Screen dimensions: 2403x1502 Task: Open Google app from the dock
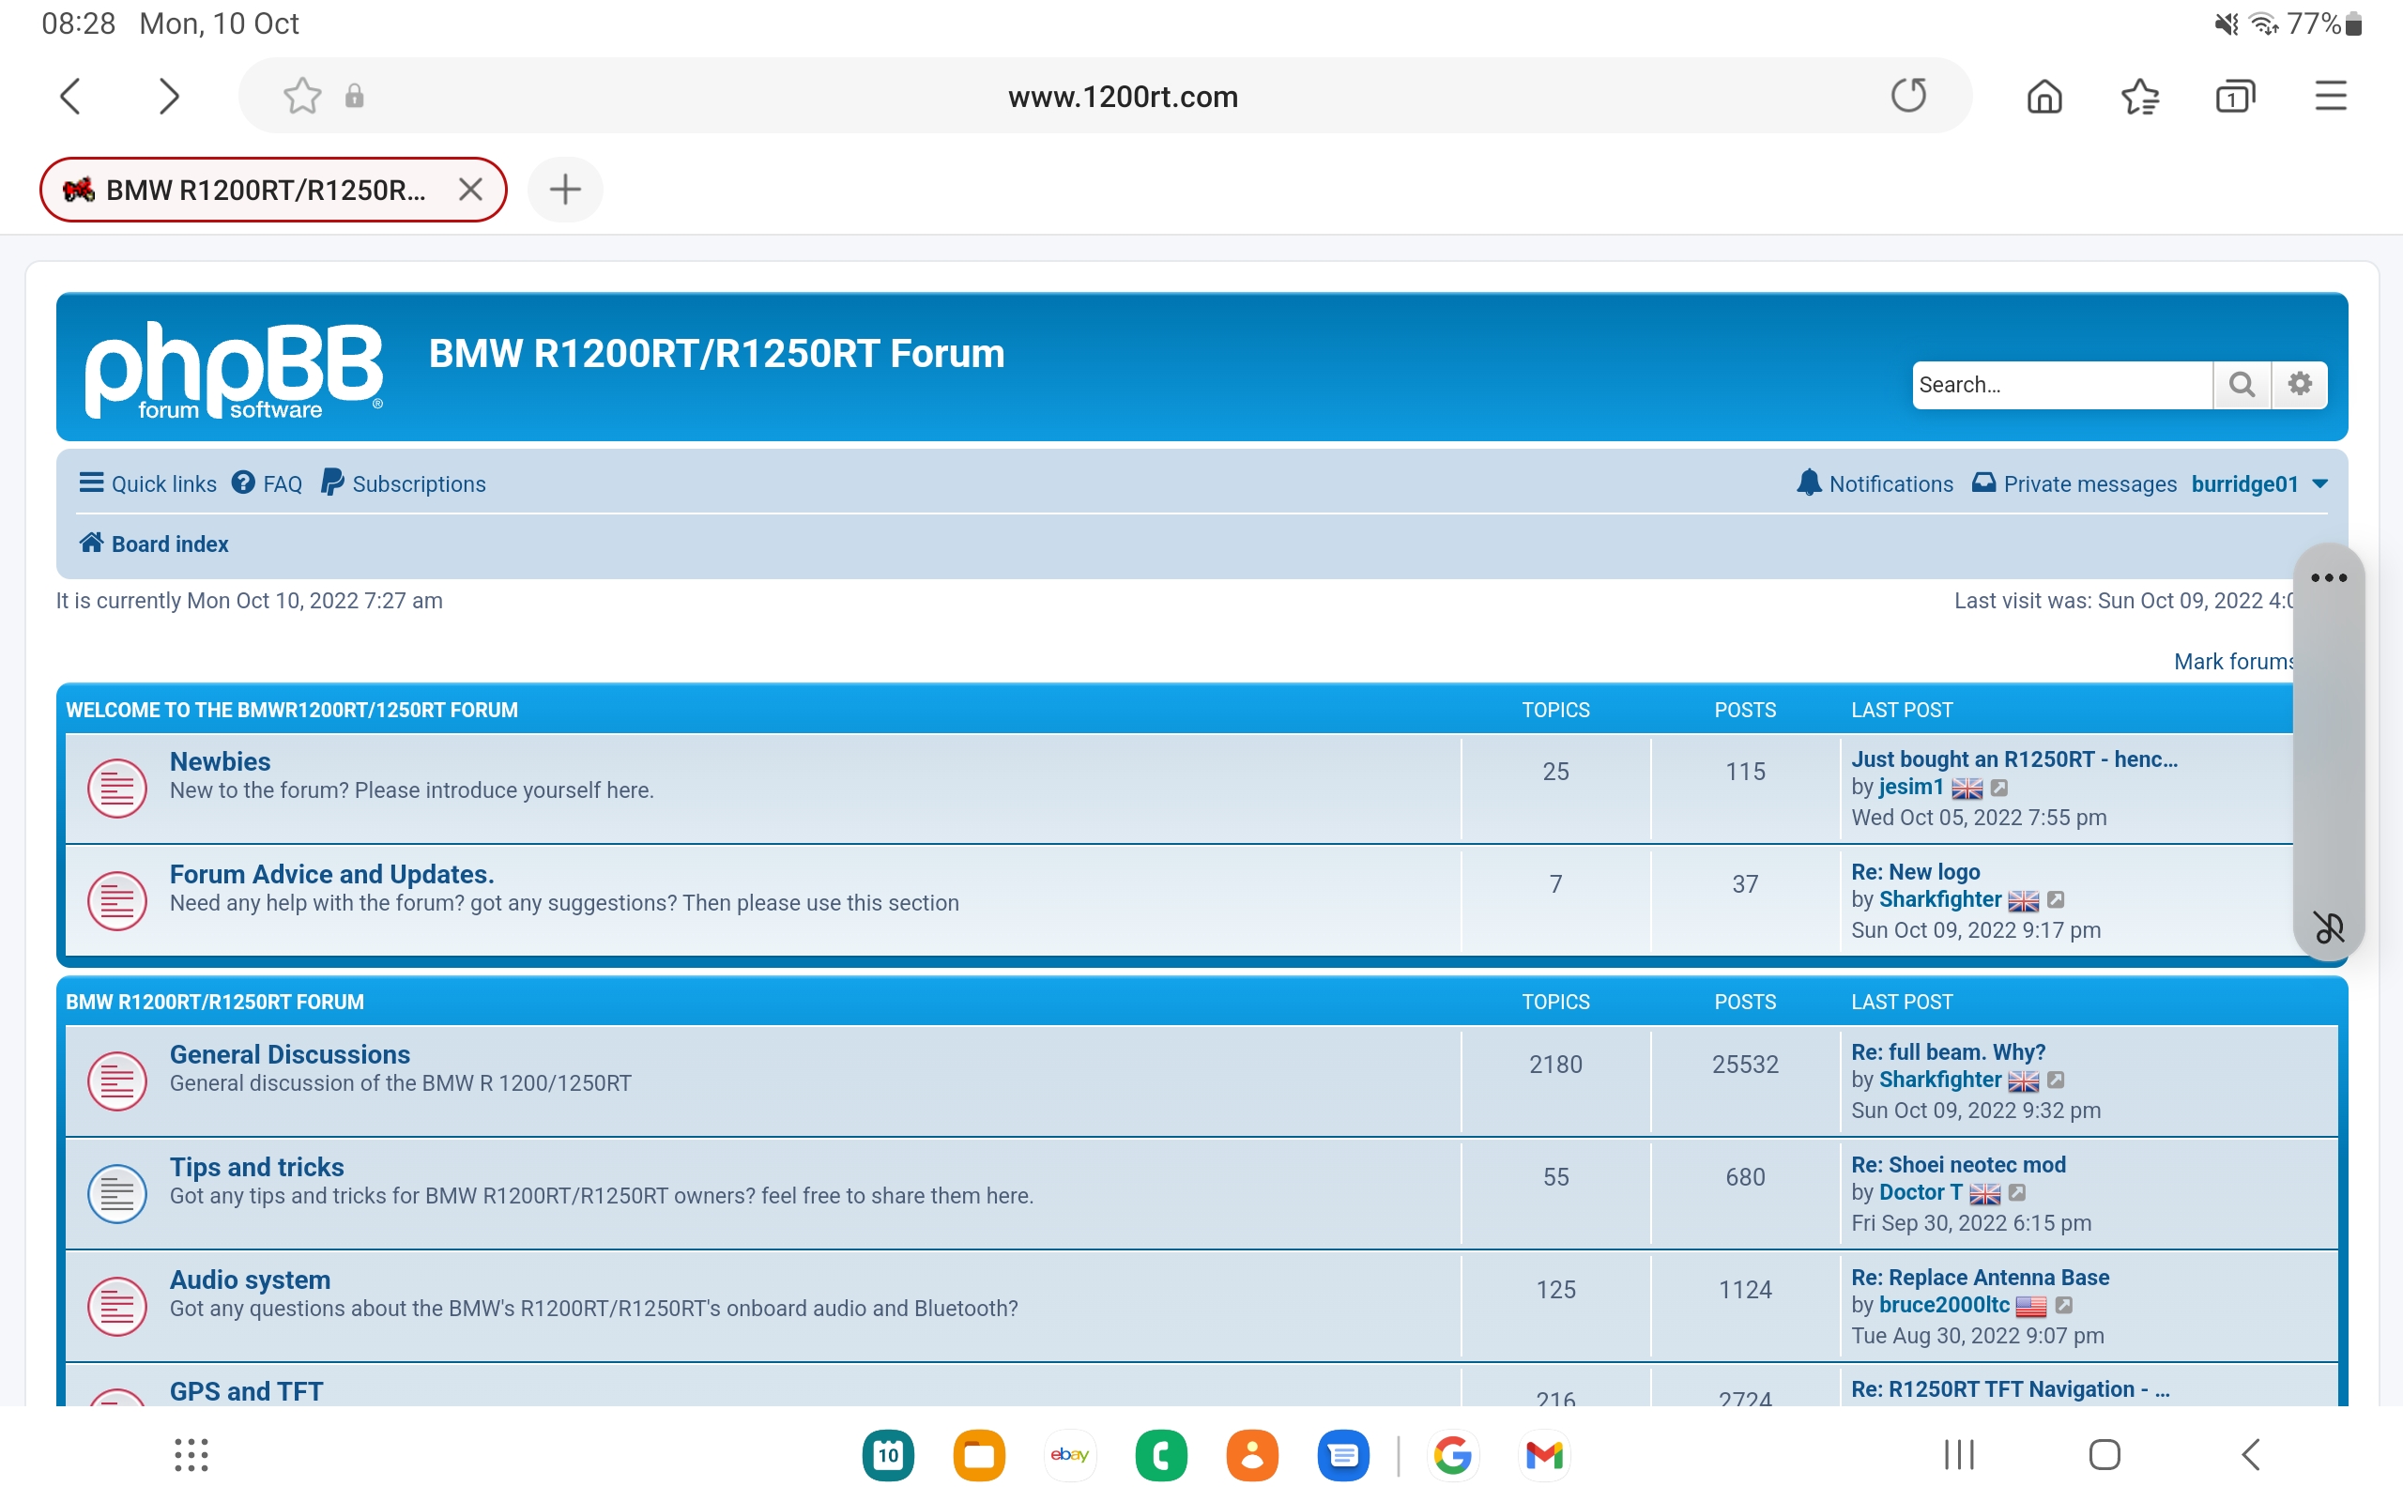pos(1453,1454)
